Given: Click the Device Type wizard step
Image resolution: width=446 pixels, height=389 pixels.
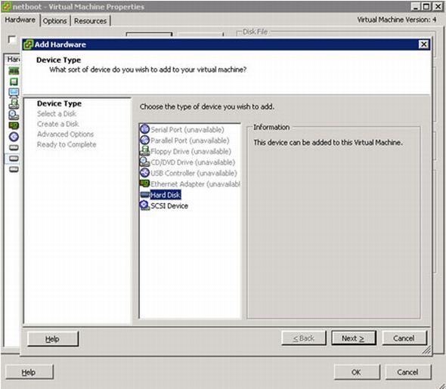Looking at the screenshot, I should 59,103.
